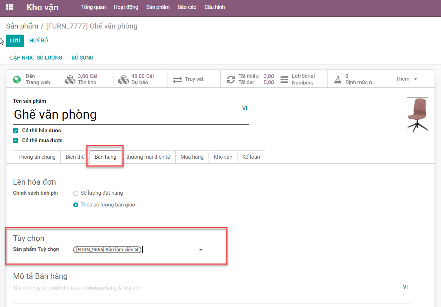The width and height of the screenshot is (441, 307).
Task: Open the reorder rules refresh icon
Action: click(x=231, y=79)
